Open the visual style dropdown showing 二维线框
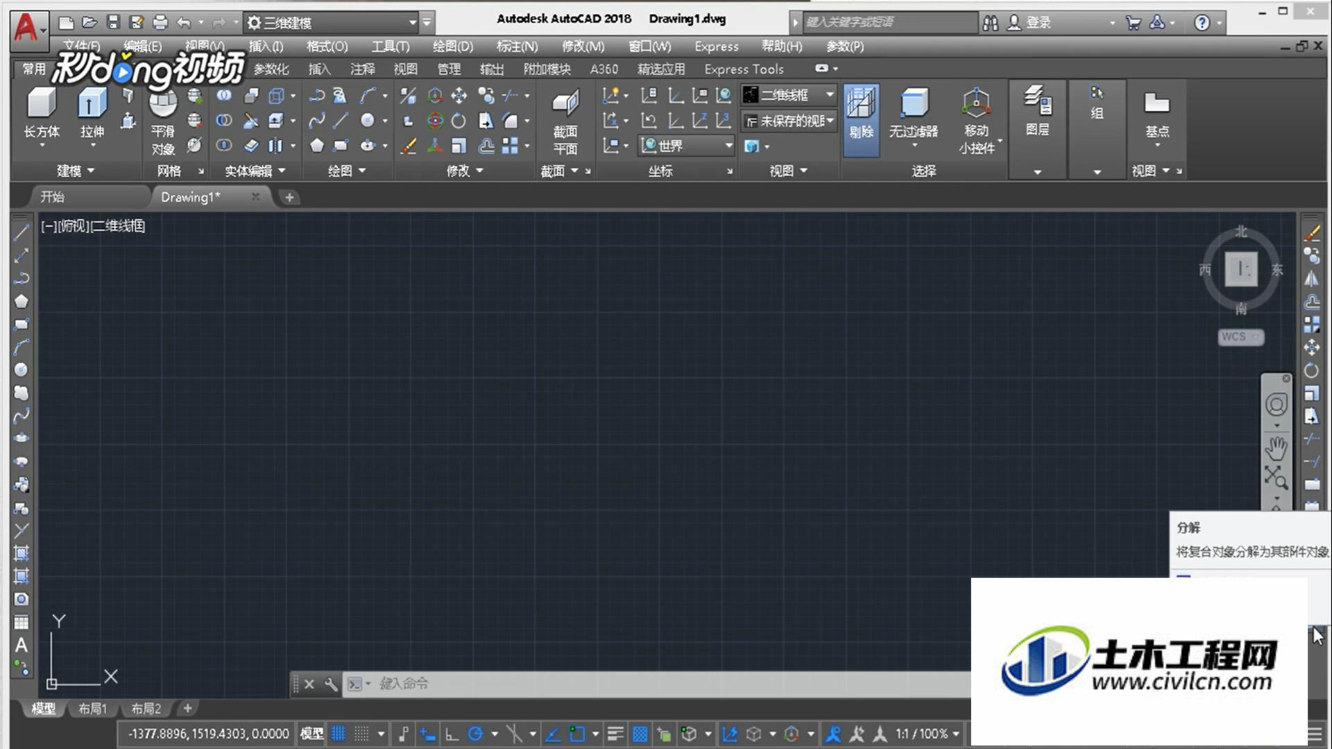The height and width of the screenshot is (749, 1332). 789,95
